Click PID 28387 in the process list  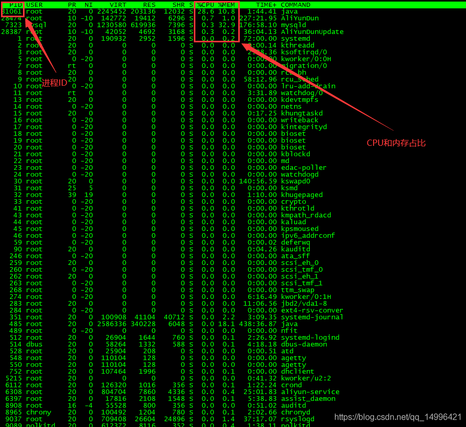(x=11, y=32)
